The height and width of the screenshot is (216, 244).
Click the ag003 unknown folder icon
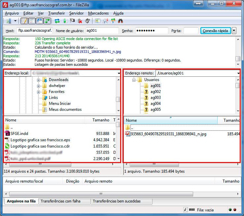click(x=146, y=98)
